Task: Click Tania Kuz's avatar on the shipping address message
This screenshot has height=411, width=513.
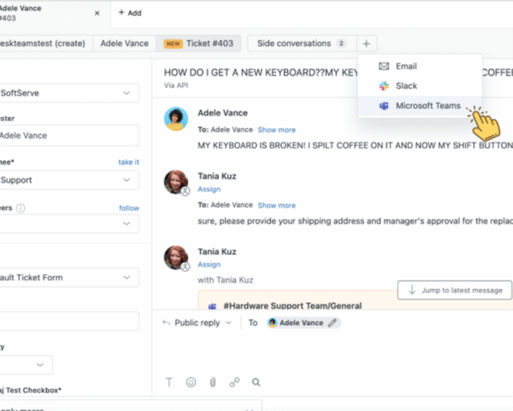Action: 176,181
